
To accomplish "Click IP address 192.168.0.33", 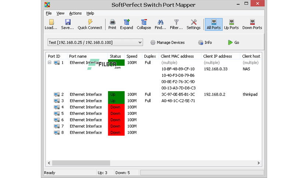I will point(216,69).
